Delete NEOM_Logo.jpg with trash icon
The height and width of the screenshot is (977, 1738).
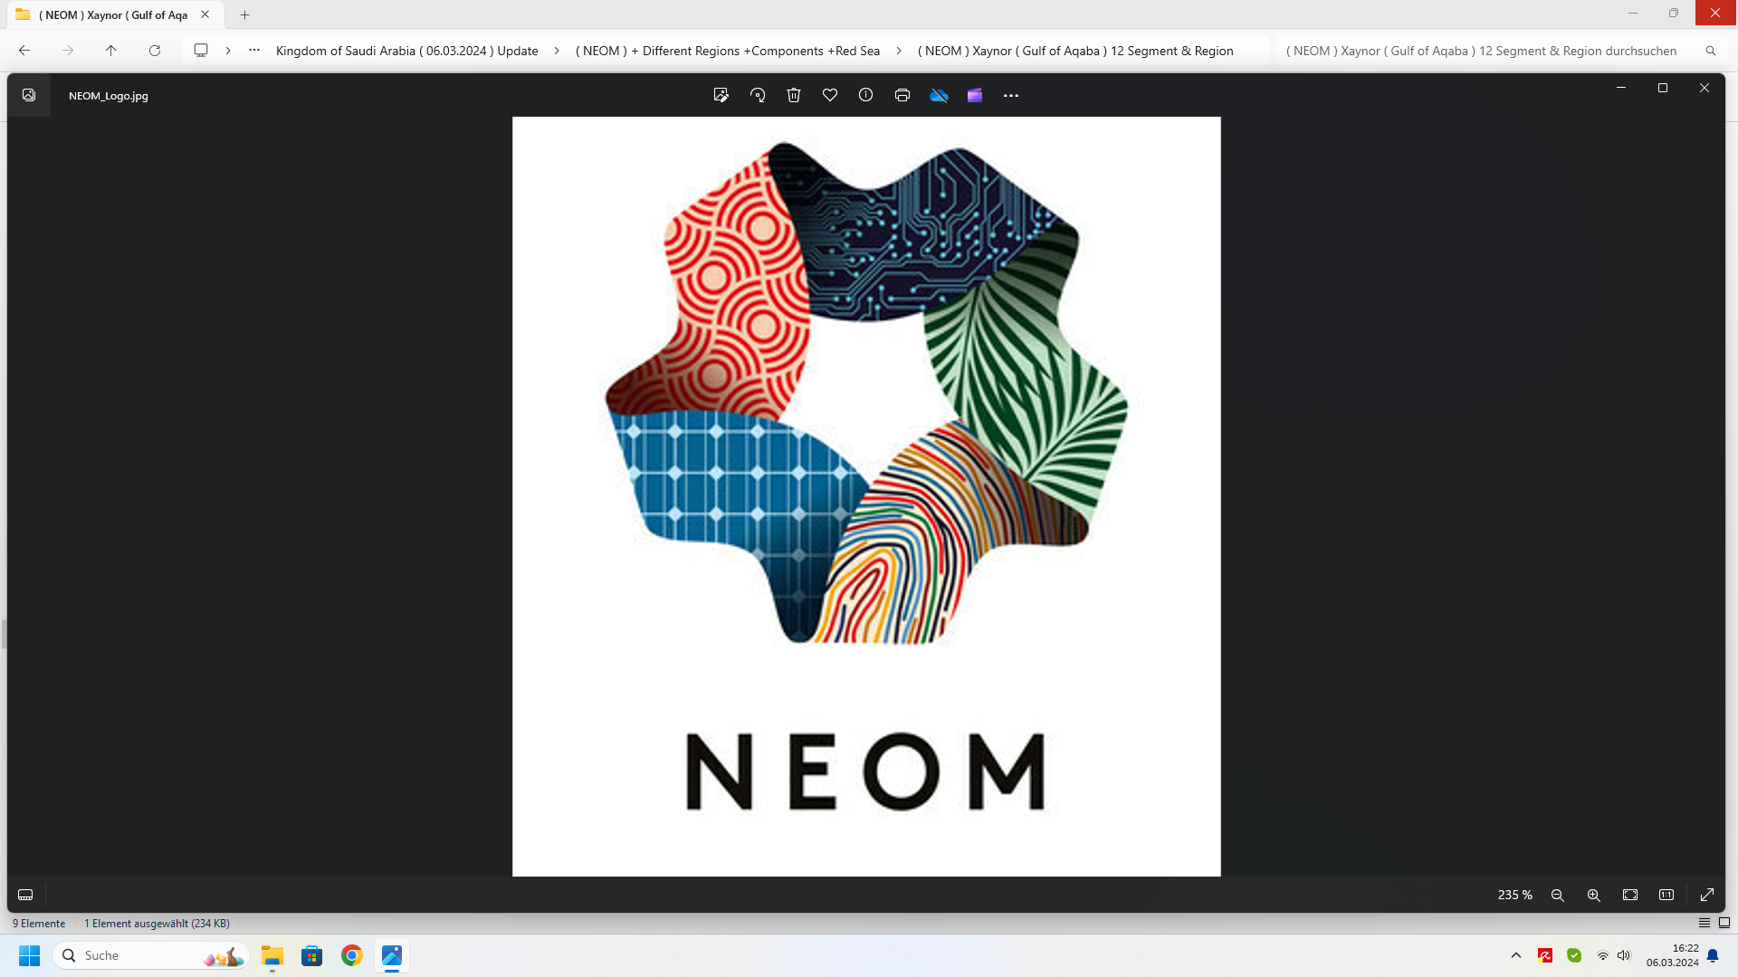[794, 95]
